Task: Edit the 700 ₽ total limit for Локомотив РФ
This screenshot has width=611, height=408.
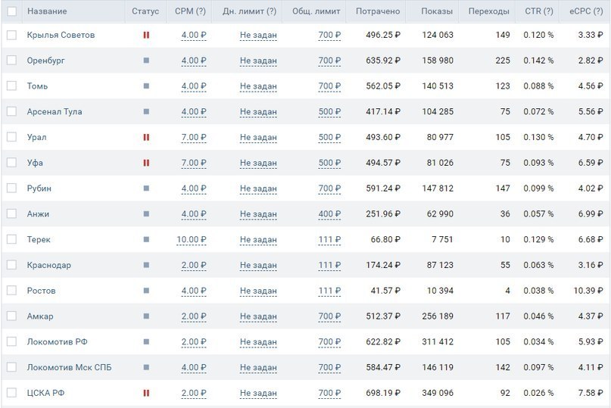Action: point(329,342)
